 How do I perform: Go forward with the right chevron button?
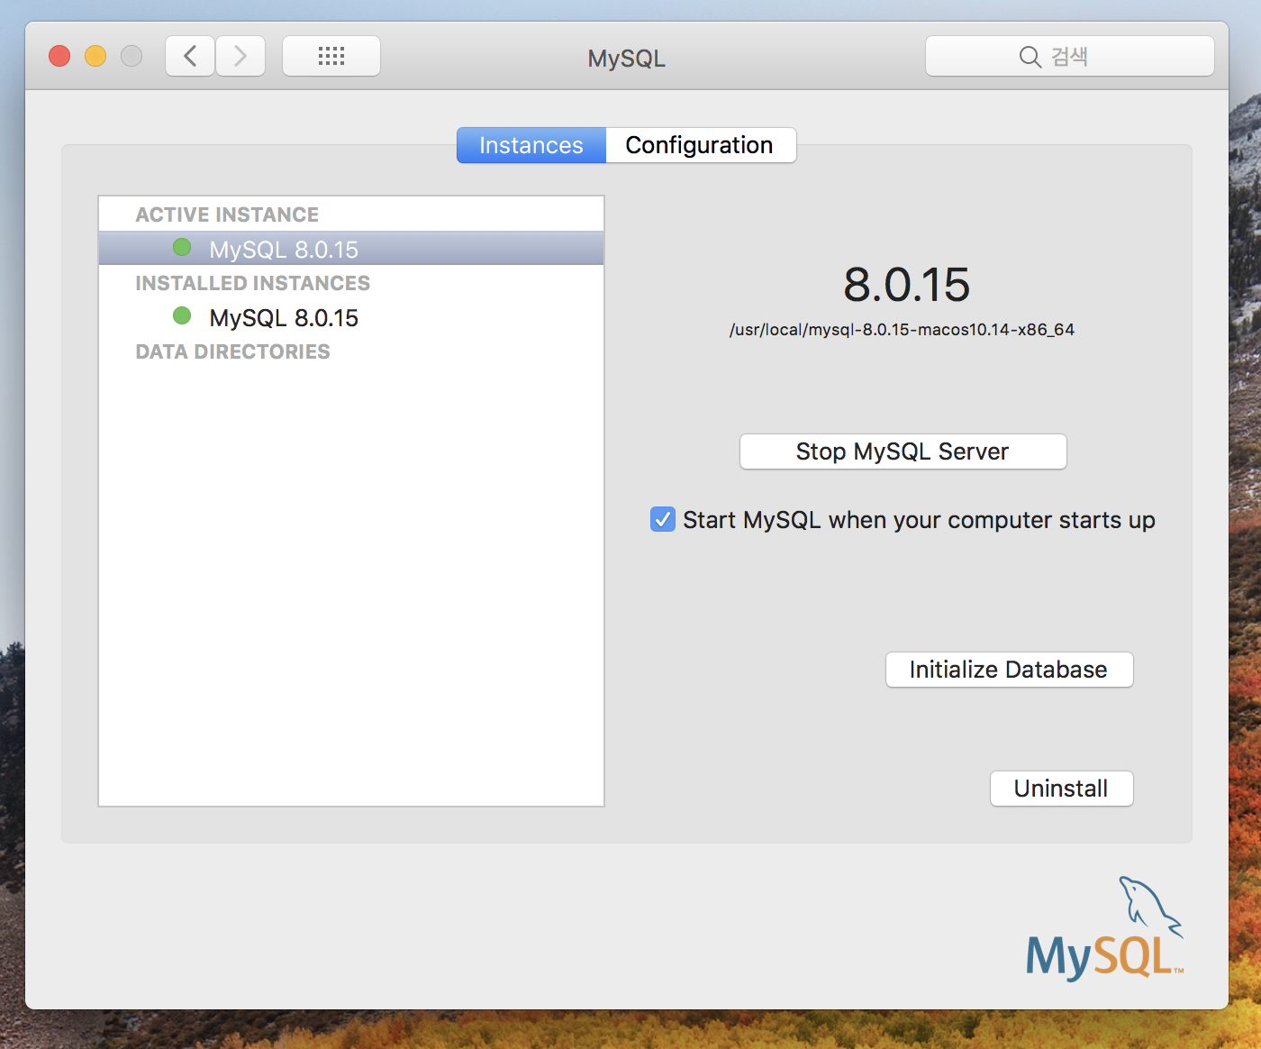tap(240, 57)
